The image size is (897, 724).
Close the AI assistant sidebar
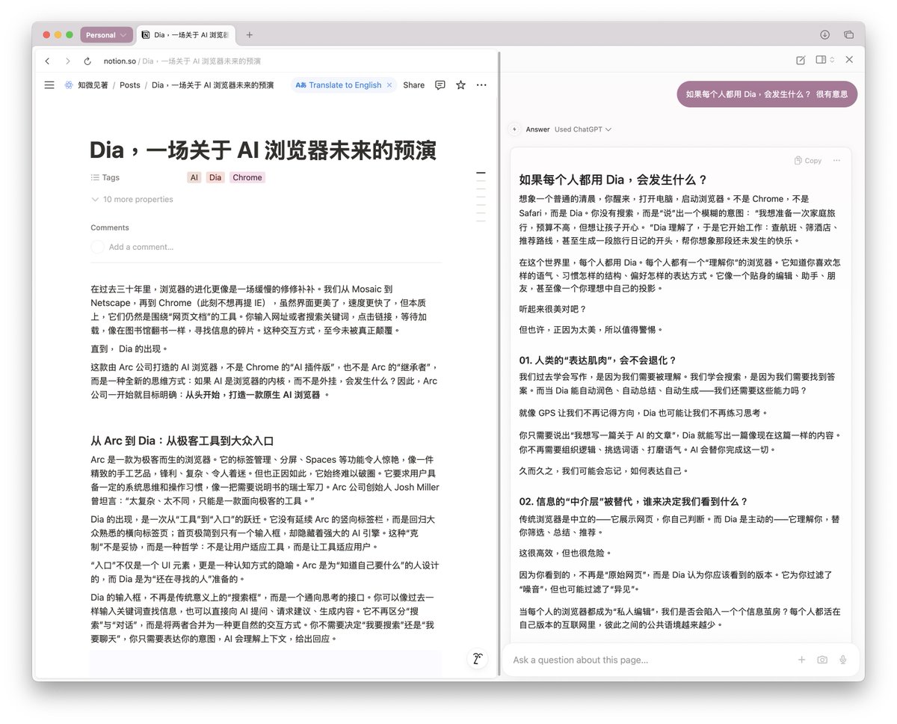[x=849, y=60]
